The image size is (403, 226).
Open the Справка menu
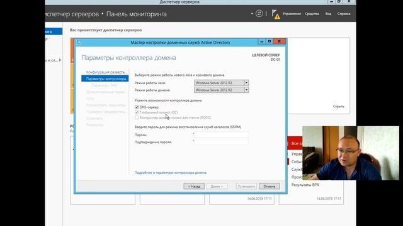[x=344, y=14]
